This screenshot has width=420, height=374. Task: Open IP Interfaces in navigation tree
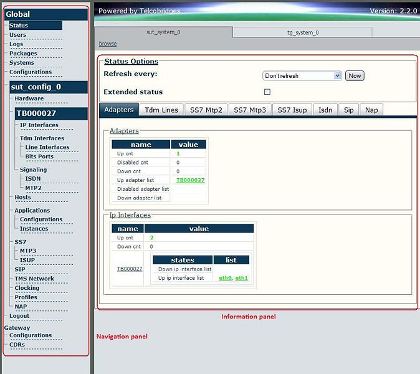coord(39,125)
